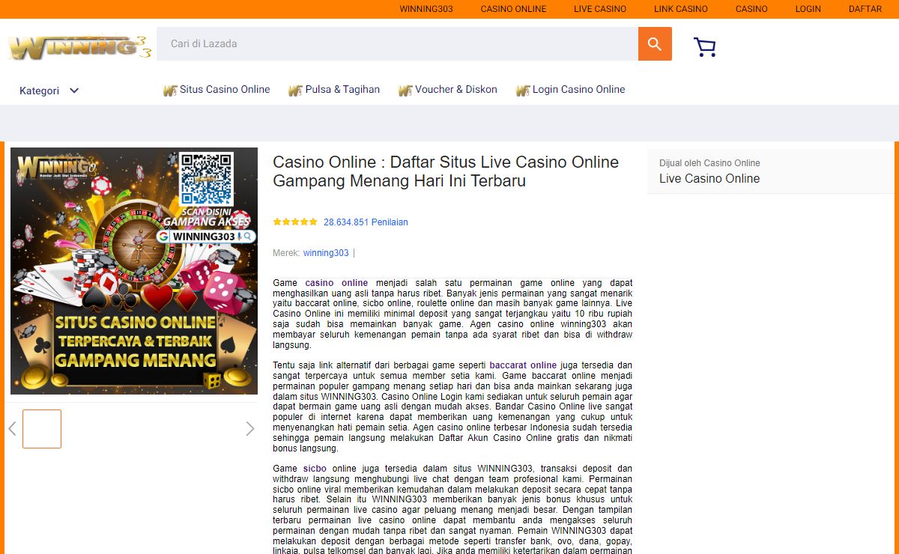Click the icon beside Login Casino Online

523,91
